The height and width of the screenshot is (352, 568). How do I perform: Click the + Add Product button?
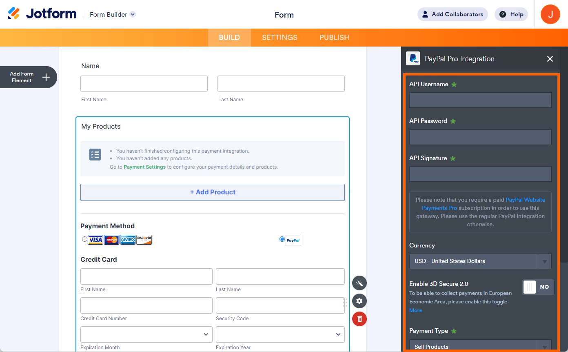tap(213, 192)
